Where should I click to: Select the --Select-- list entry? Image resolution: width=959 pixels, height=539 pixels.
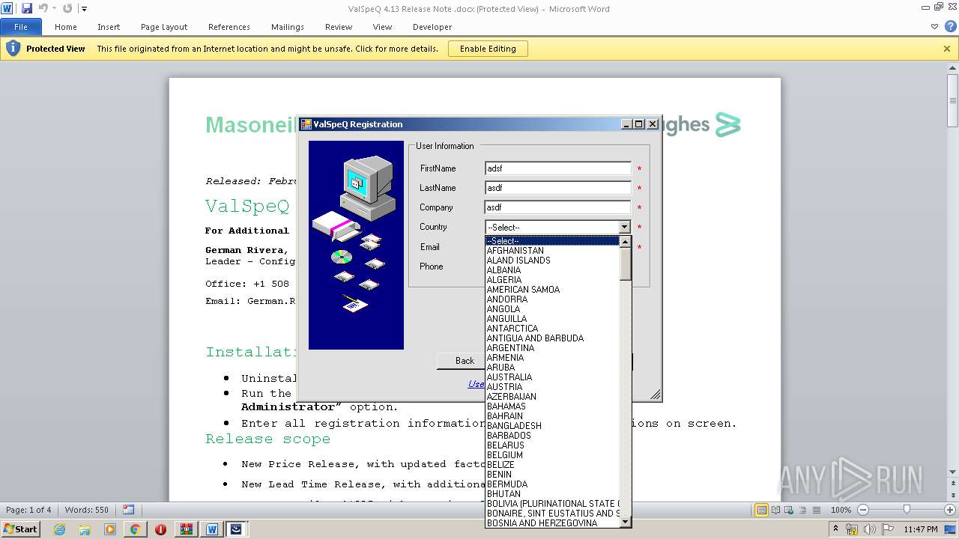point(553,241)
